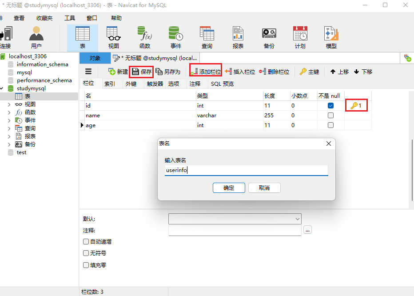Click the varchar type cell of name

pyautogui.click(x=230, y=115)
